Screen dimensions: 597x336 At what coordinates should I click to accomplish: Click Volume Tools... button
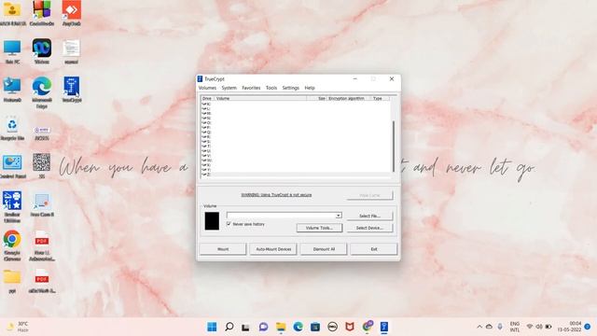click(319, 228)
